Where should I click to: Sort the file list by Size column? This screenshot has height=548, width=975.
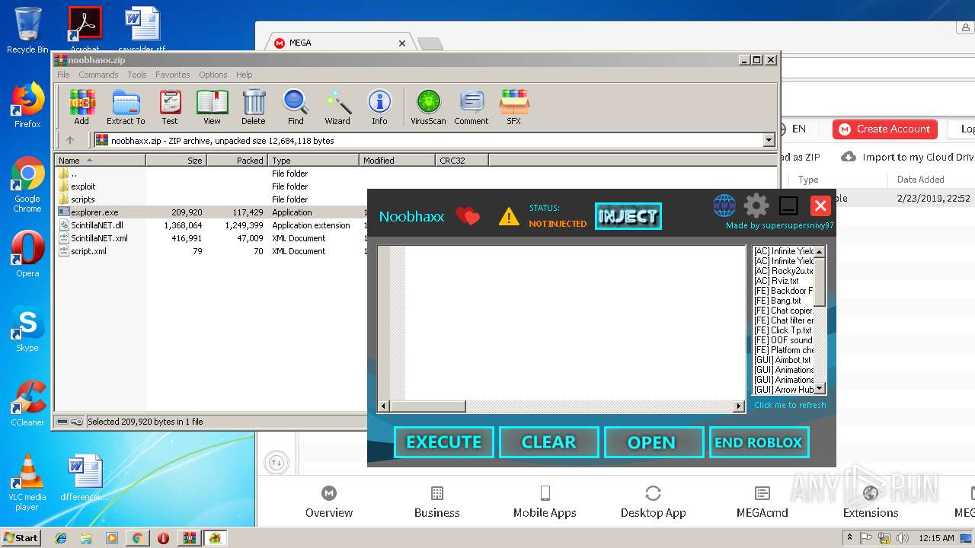176,160
